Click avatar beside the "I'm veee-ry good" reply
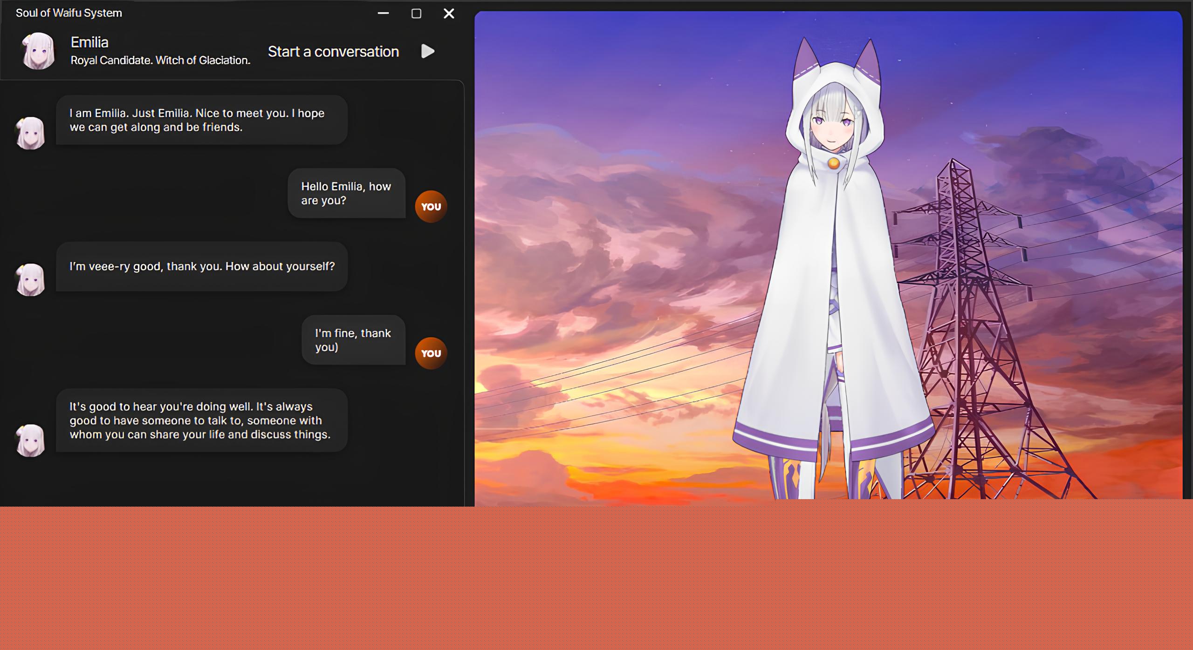Image resolution: width=1193 pixels, height=650 pixels. [x=31, y=280]
